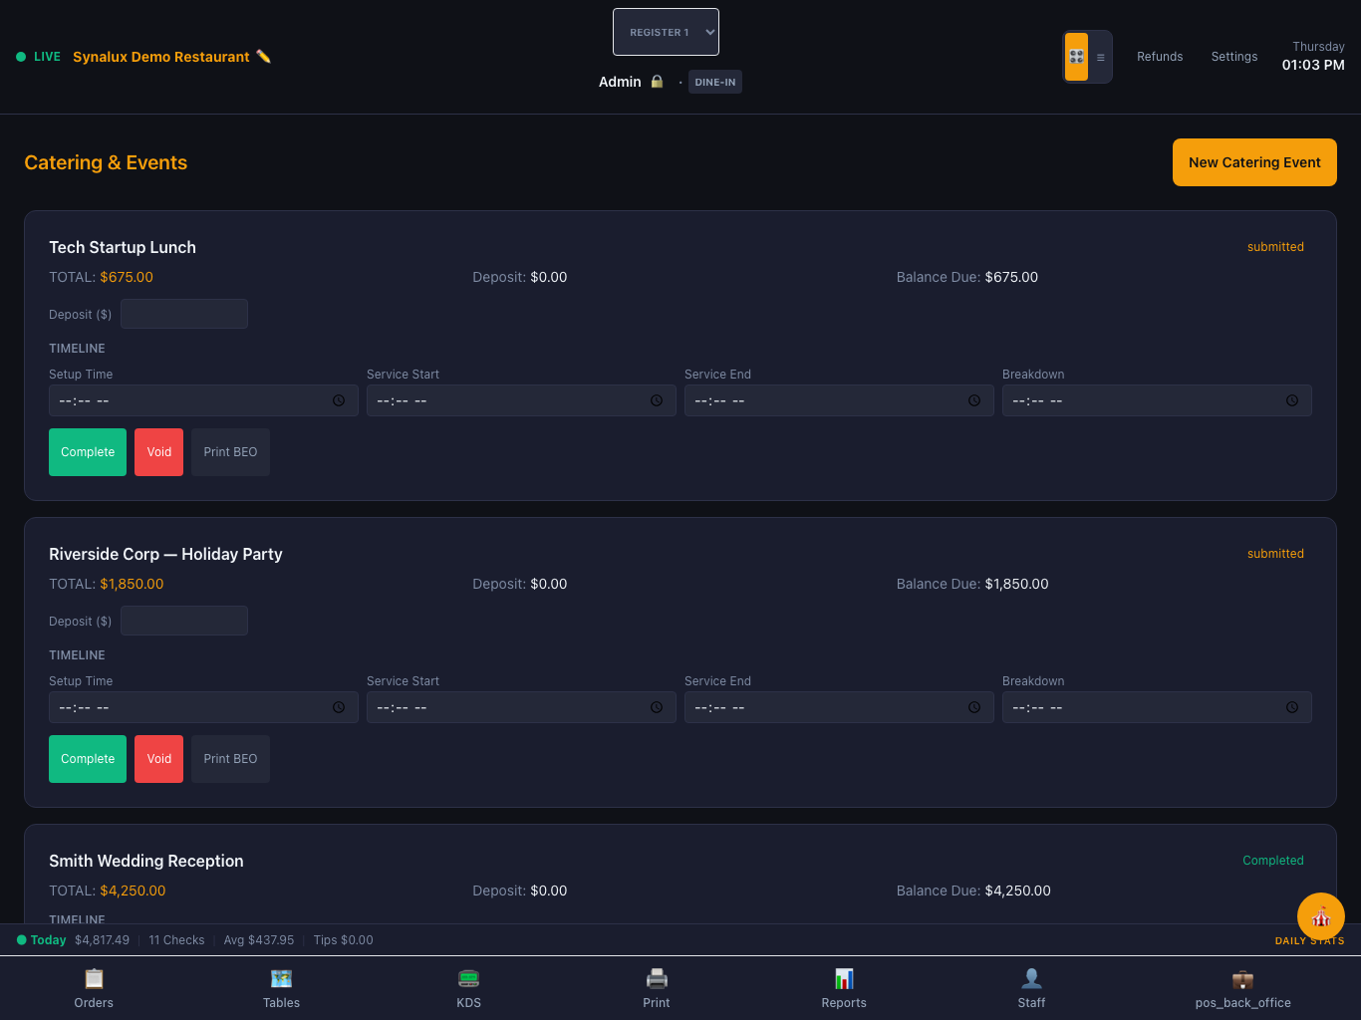
Task: Open Settings in the top bar
Action: (1234, 57)
